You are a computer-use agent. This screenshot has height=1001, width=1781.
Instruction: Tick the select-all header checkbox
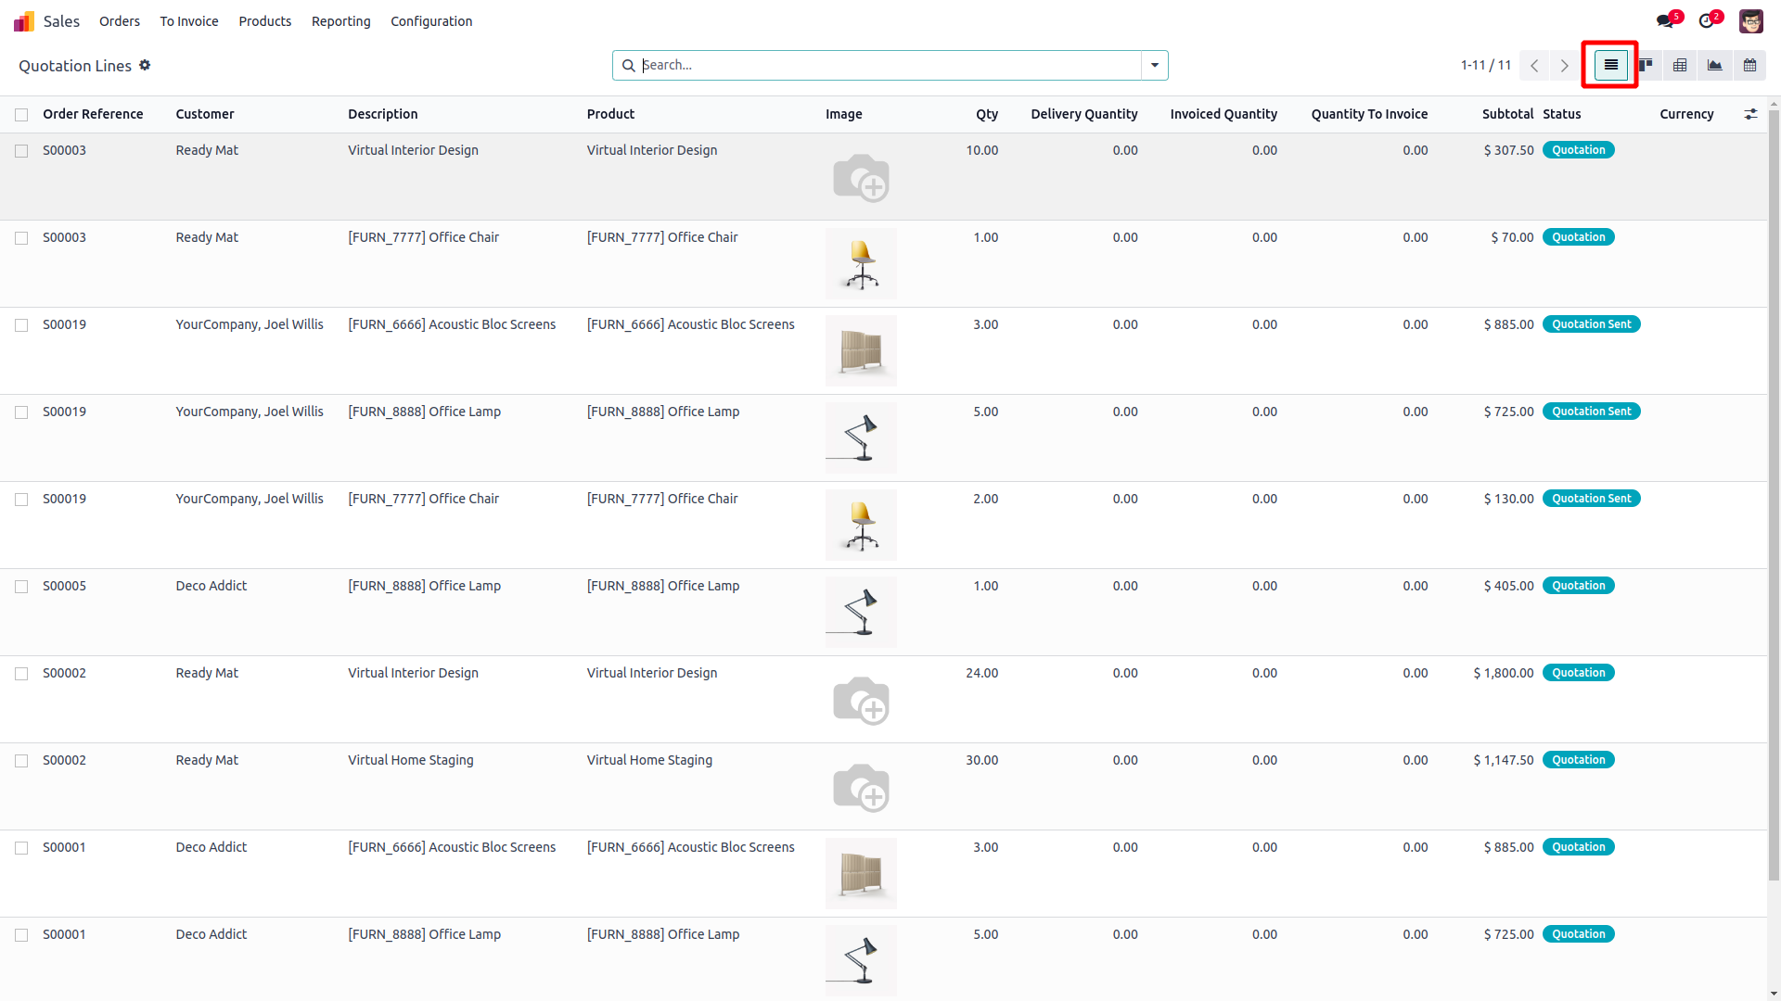[x=21, y=115]
